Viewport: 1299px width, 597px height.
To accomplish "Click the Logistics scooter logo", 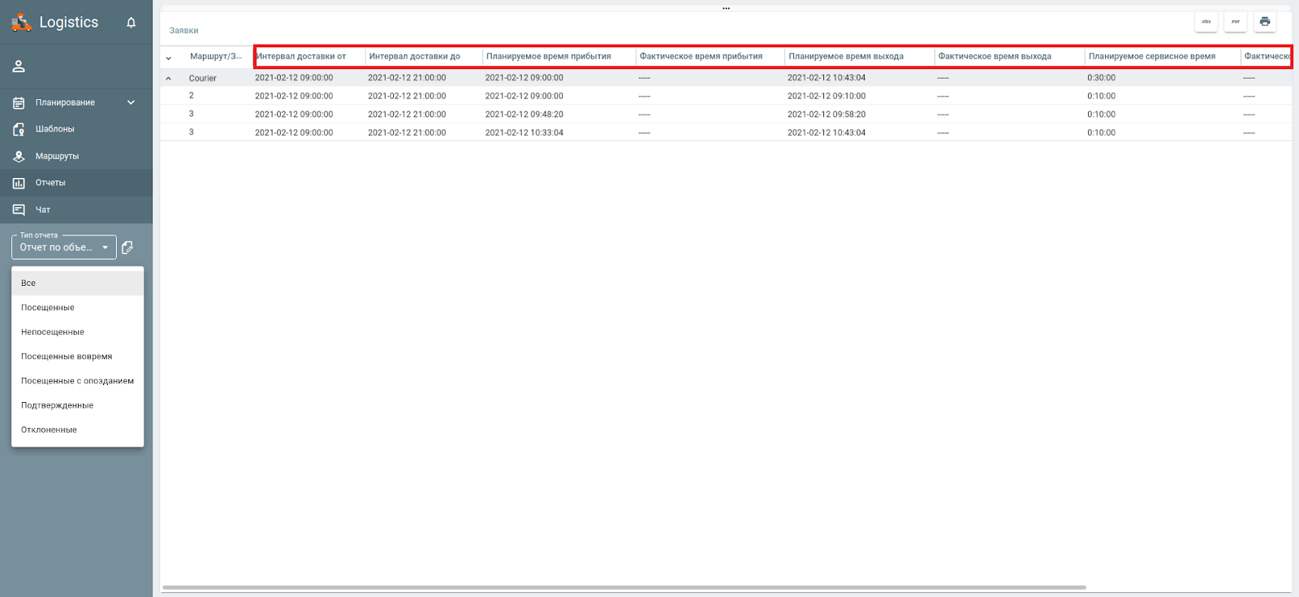I will 21,23.
